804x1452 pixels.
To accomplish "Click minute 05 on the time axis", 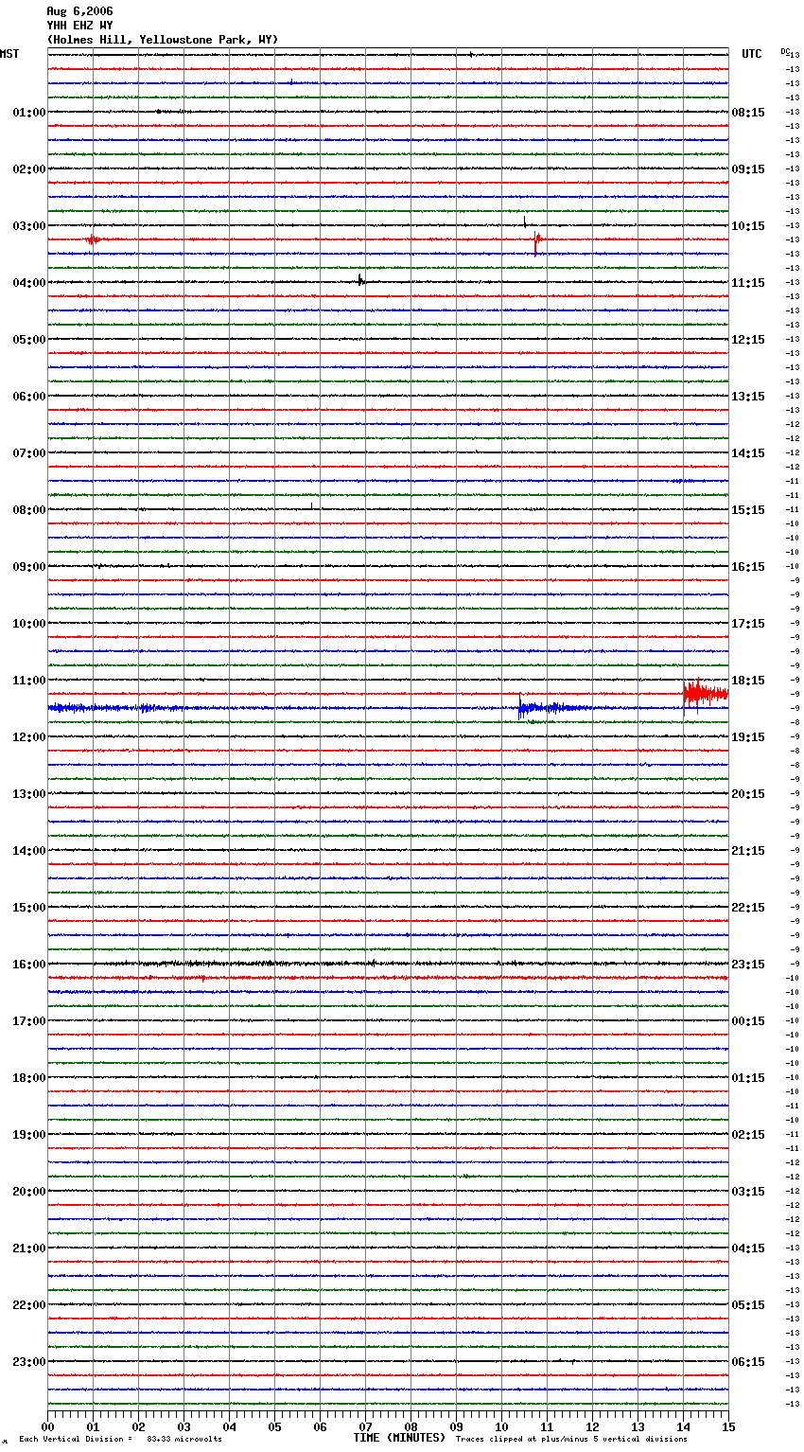I will pos(274,1426).
